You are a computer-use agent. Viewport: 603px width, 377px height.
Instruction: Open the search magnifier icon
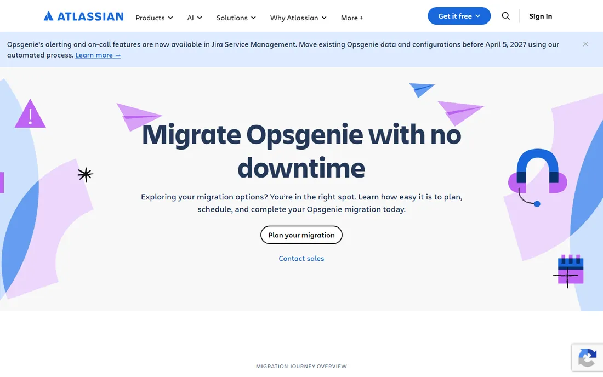(506, 16)
